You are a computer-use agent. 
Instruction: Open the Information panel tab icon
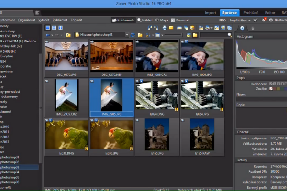242,28
